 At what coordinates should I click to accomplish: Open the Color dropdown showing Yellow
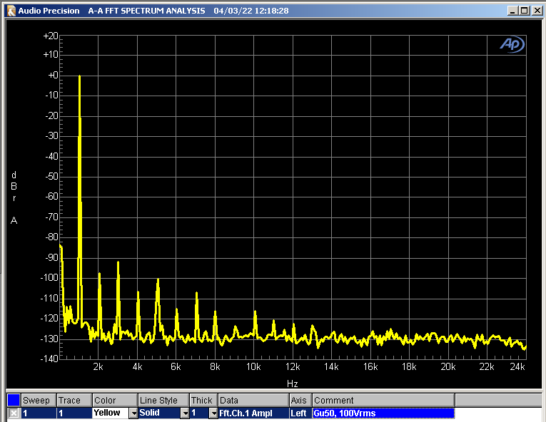coord(133,413)
